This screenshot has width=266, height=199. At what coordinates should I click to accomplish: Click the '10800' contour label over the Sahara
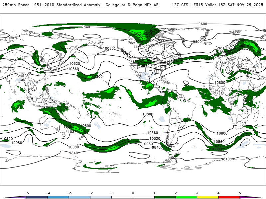[220, 83]
